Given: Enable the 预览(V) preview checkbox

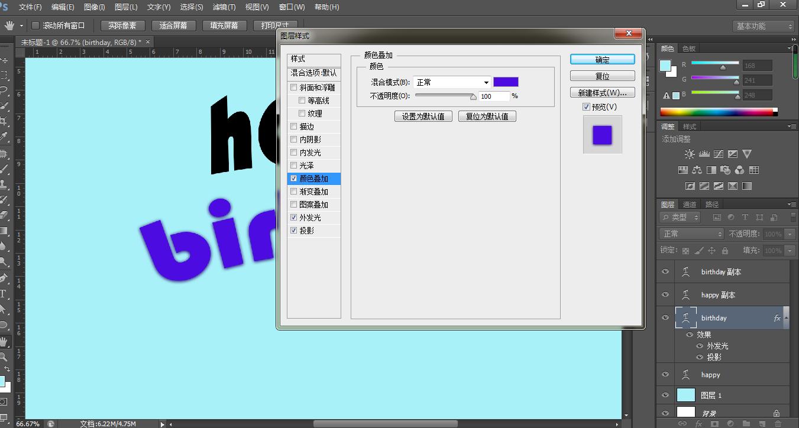Looking at the screenshot, I should coord(585,107).
